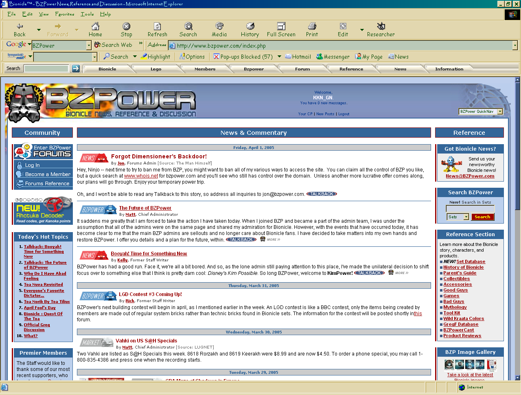The width and height of the screenshot is (521, 395).
Task: Launch Messenger from the MSN toolbar
Action: [333, 57]
